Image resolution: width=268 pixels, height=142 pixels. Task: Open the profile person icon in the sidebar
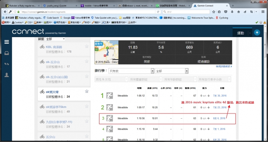[7, 75]
